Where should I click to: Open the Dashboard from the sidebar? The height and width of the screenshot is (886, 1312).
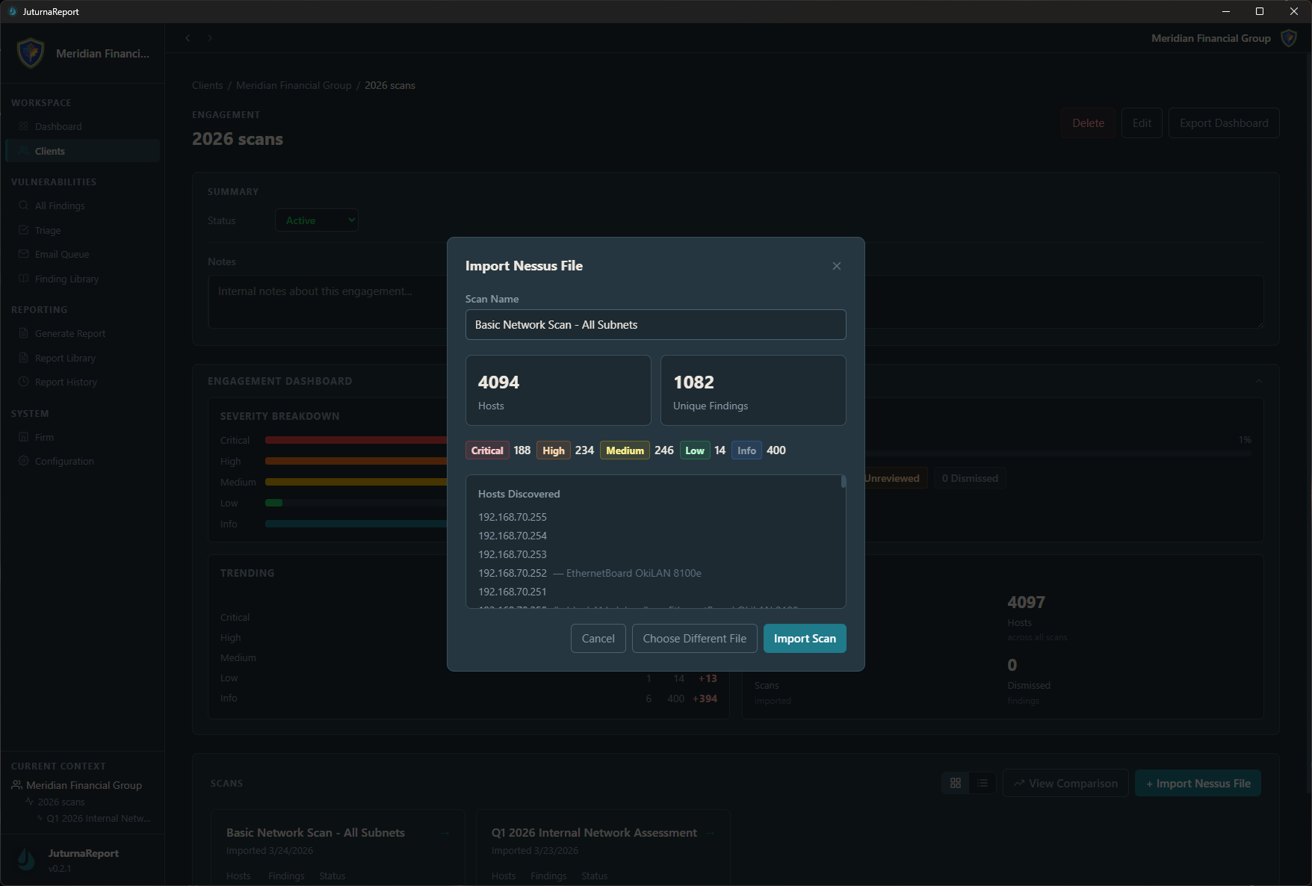coord(58,126)
